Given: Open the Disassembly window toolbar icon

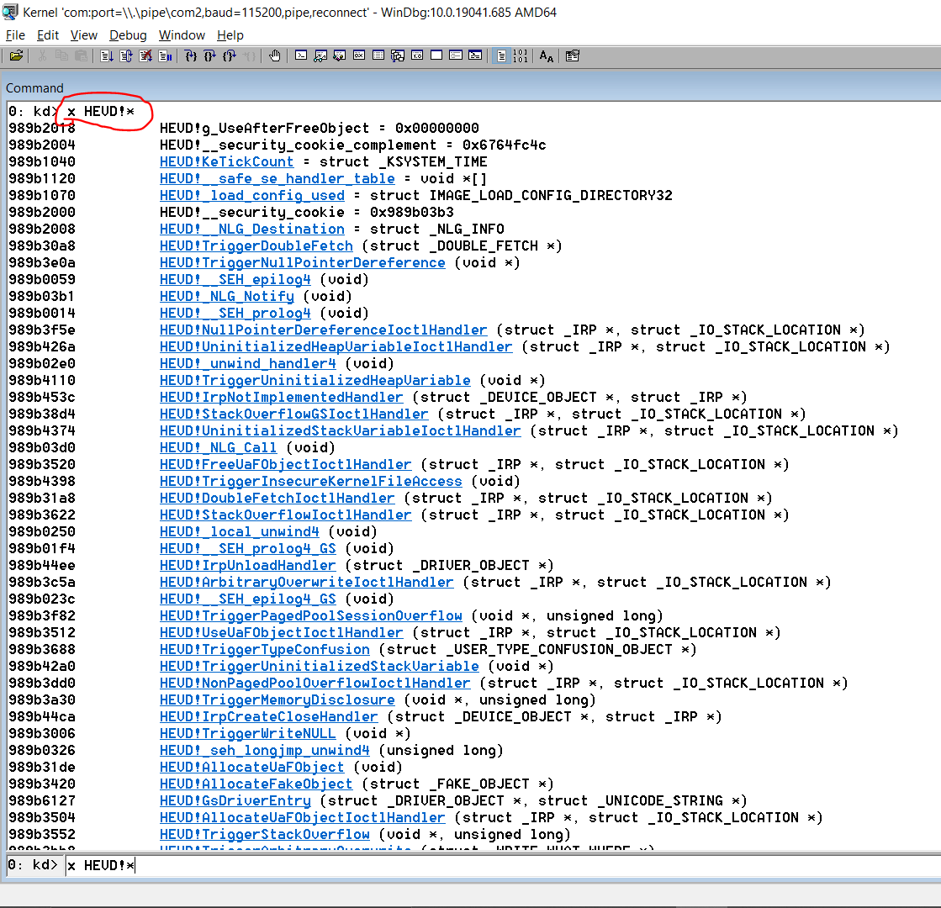Looking at the screenshot, I should click(x=417, y=56).
